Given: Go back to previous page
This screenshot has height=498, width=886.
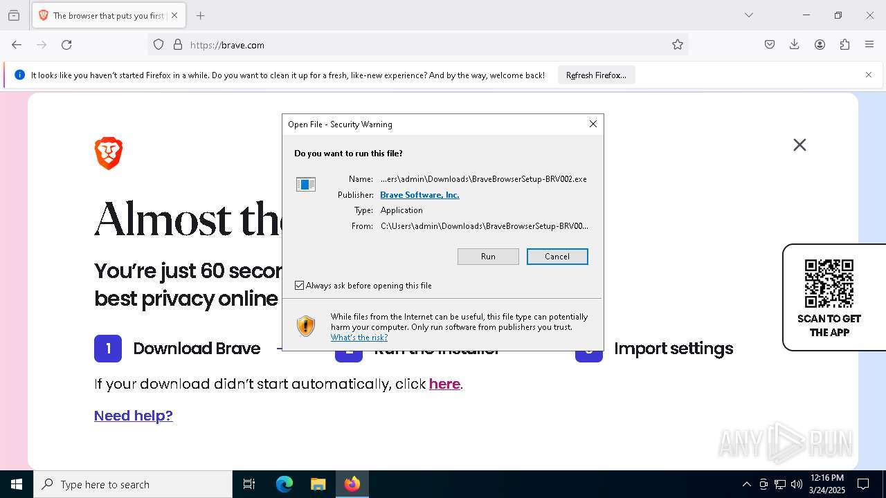Looking at the screenshot, I should click(x=17, y=45).
